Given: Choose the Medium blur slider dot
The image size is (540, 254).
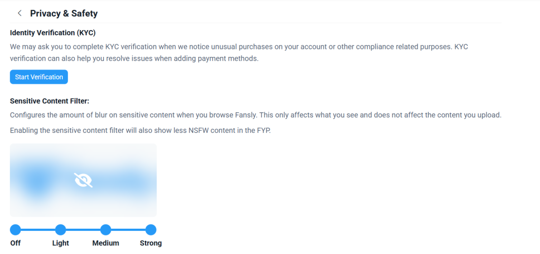Looking at the screenshot, I should tap(105, 230).
